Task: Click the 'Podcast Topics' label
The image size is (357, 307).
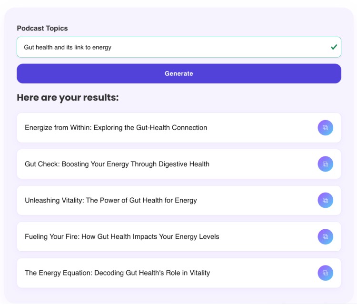Action: coord(42,28)
